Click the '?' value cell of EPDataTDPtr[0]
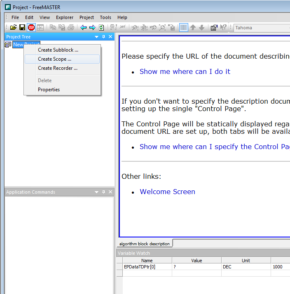The width and height of the screenshot is (290, 294). point(196,267)
